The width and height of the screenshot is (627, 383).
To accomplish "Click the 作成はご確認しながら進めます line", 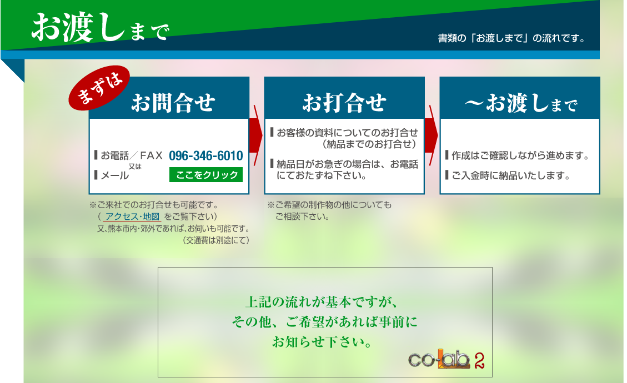I will click(x=520, y=155).
